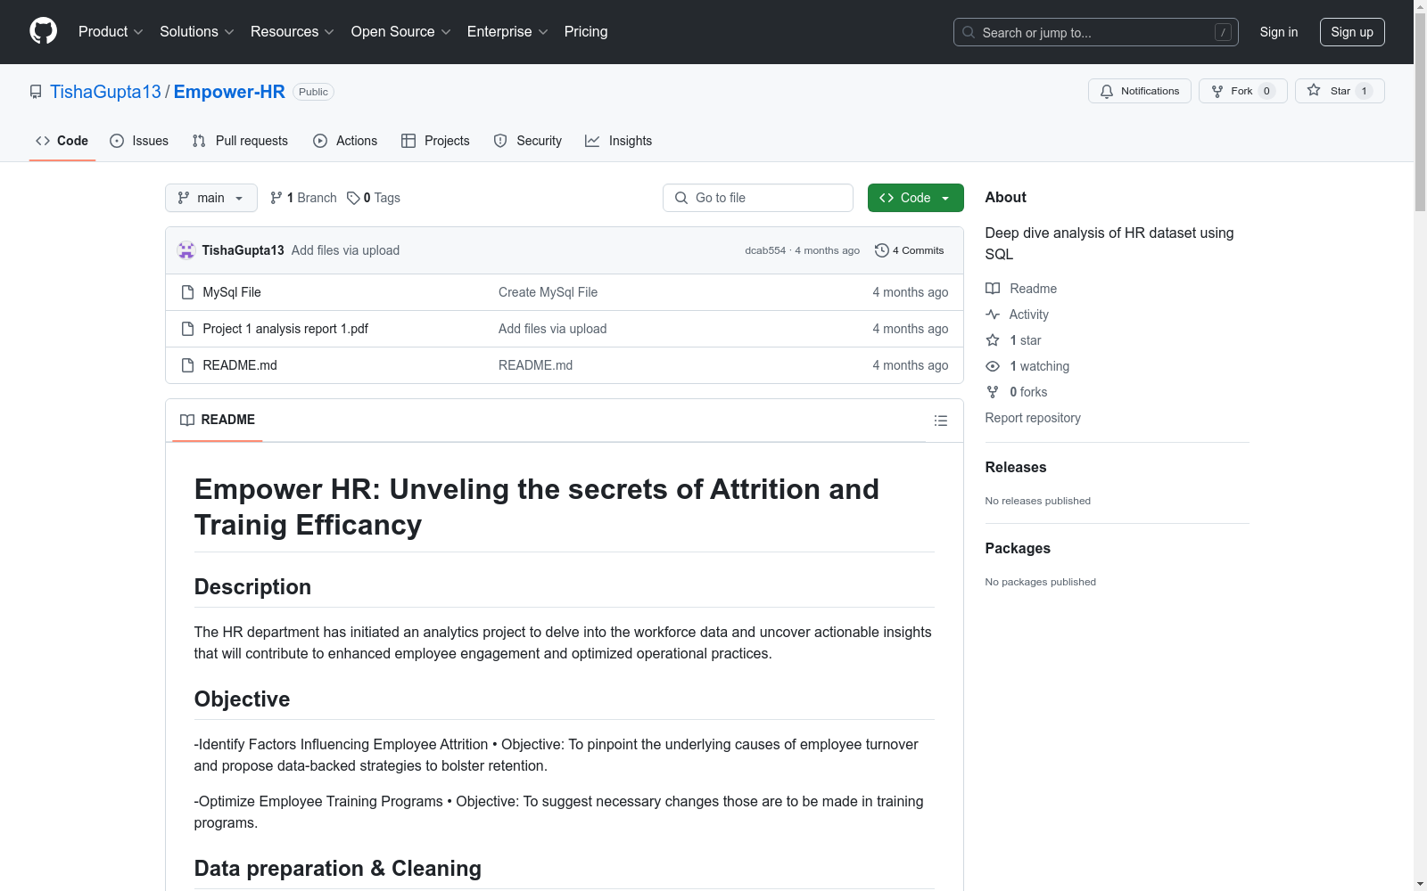The width and height of the screenshot is (1427, 891).
Task: Click the page vertical scrollbar thumb
Action: point(1420,111)
